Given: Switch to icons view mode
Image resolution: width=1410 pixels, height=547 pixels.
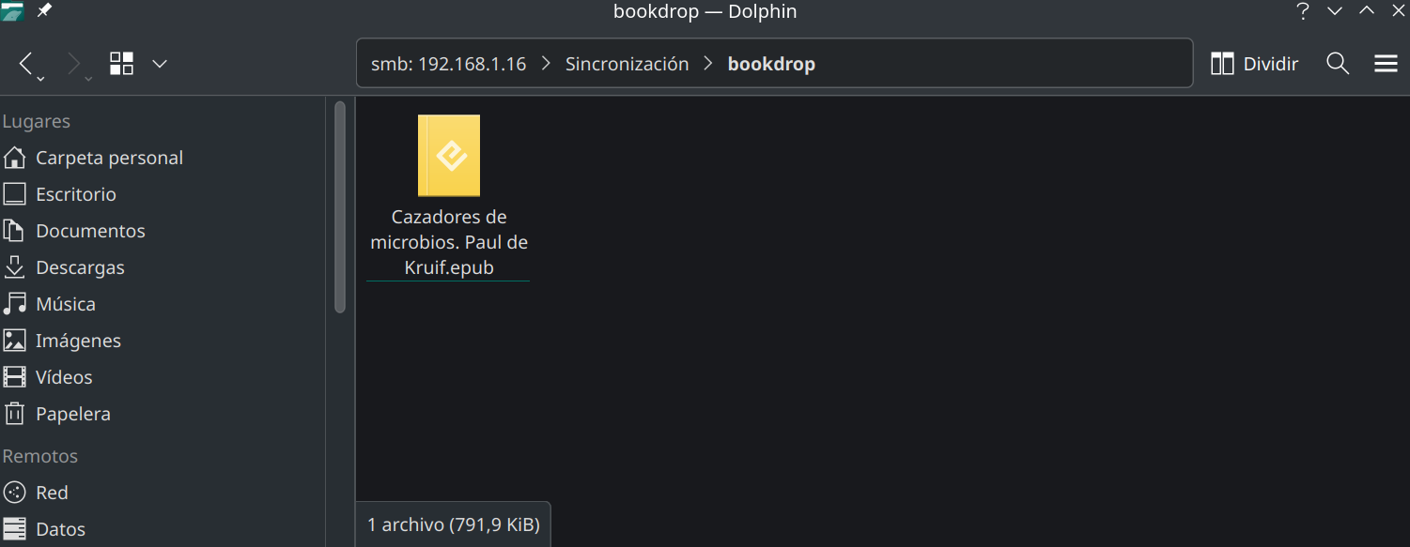Looking at the screenshot, I should [x=121, y=64].
